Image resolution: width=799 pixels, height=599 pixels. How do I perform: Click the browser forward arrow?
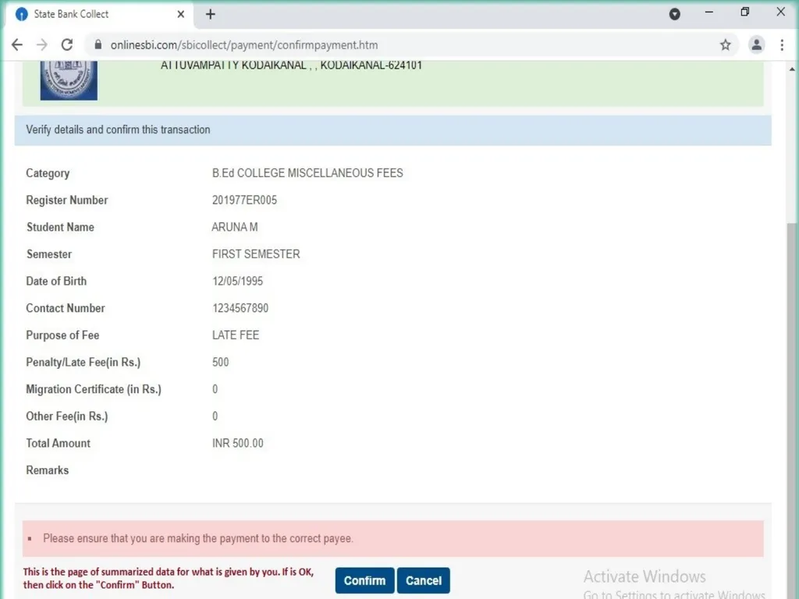pyautogui.click(x=42, y=44)
